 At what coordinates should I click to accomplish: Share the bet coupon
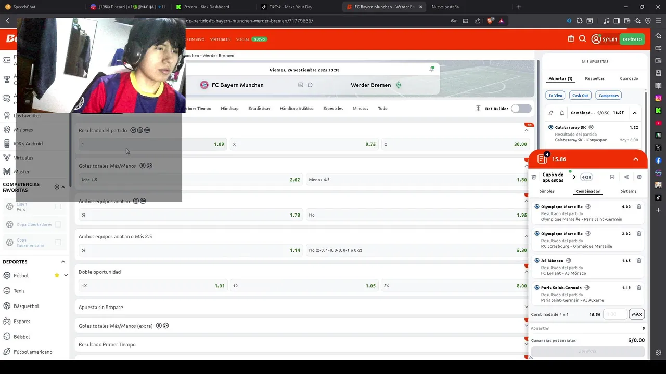point(626,177)
